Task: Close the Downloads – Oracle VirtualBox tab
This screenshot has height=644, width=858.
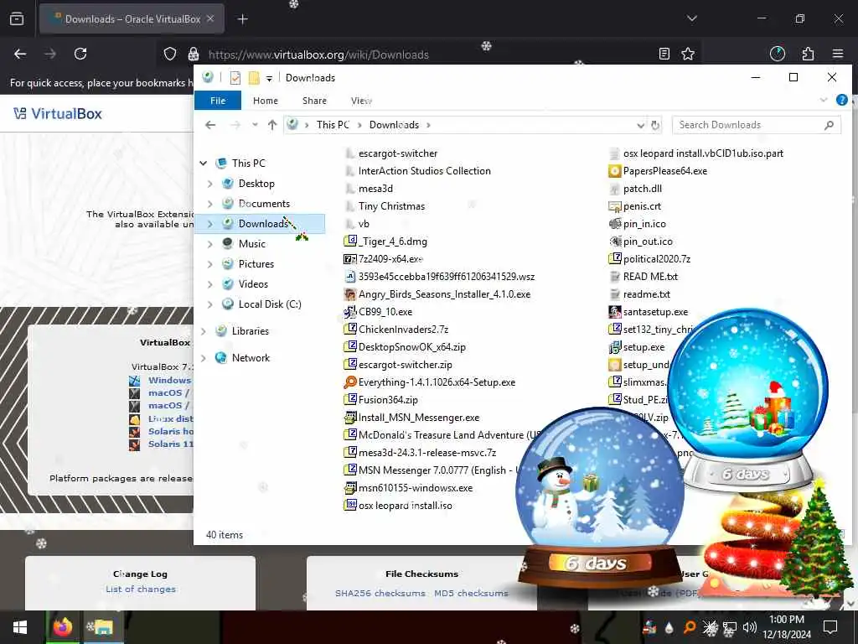Action: tap(210, 18)
